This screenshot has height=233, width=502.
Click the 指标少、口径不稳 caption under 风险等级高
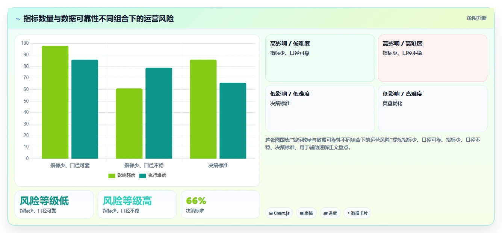point(121,211)
